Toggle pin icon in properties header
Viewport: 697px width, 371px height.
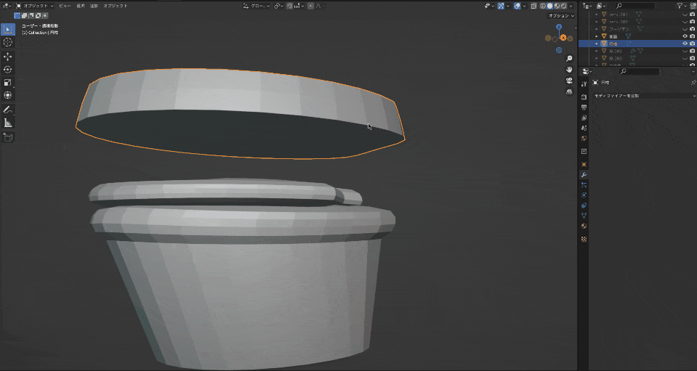[x=693, y=83]
